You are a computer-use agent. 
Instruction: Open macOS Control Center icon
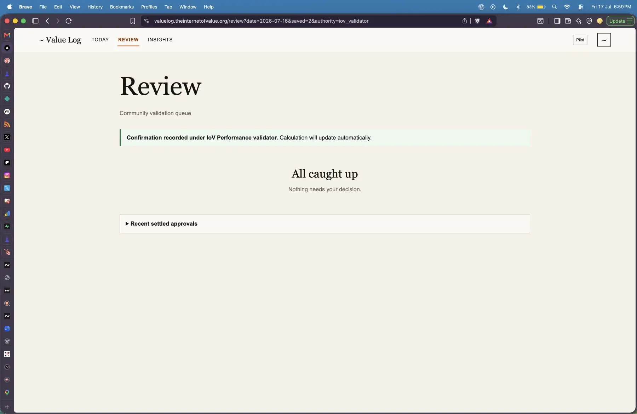coord(581,7)
